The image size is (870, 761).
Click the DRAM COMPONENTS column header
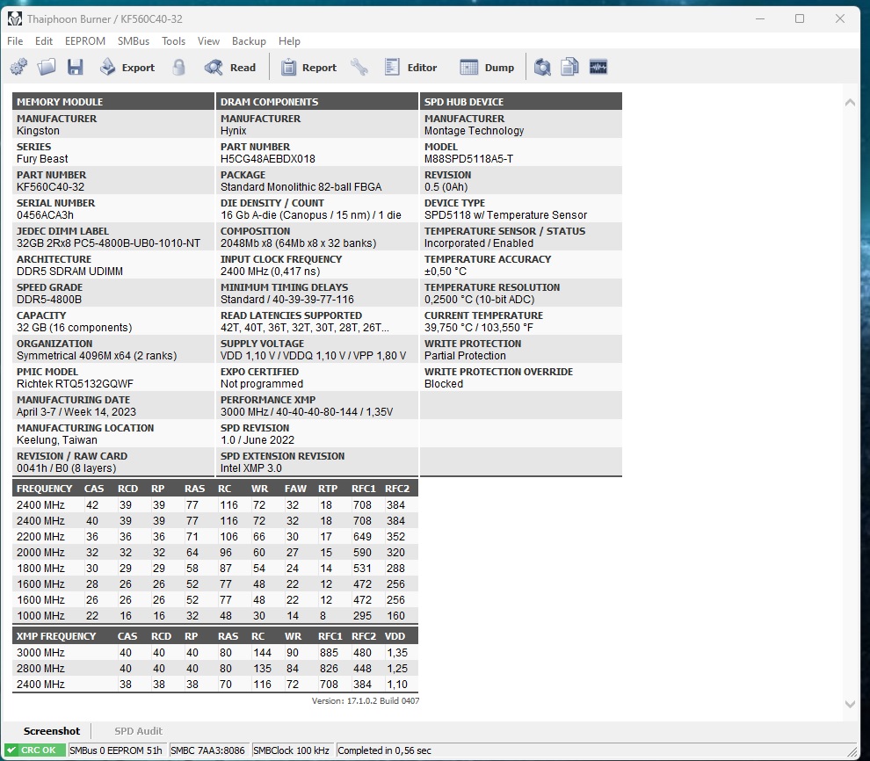(x=317, y=102)
